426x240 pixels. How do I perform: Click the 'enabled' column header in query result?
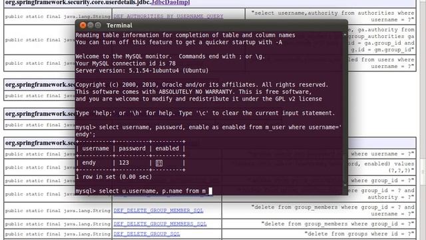click(x=167, y=148)
